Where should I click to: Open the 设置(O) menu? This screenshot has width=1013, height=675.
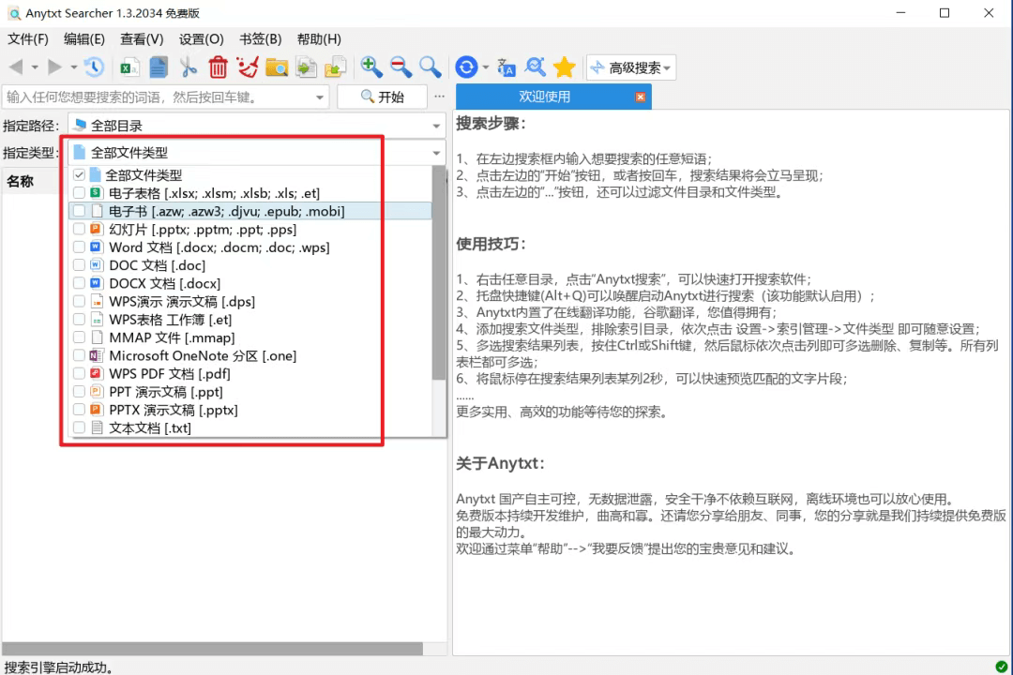pyautogui.click(x=201, y=39)
